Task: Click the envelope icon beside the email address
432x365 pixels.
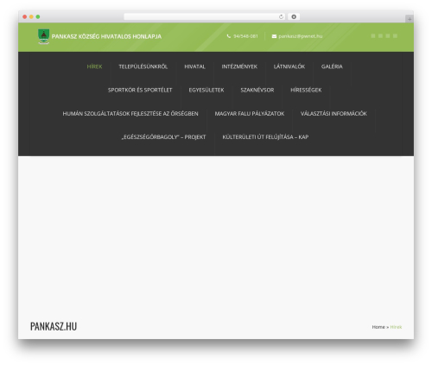Action: [274, 36]
